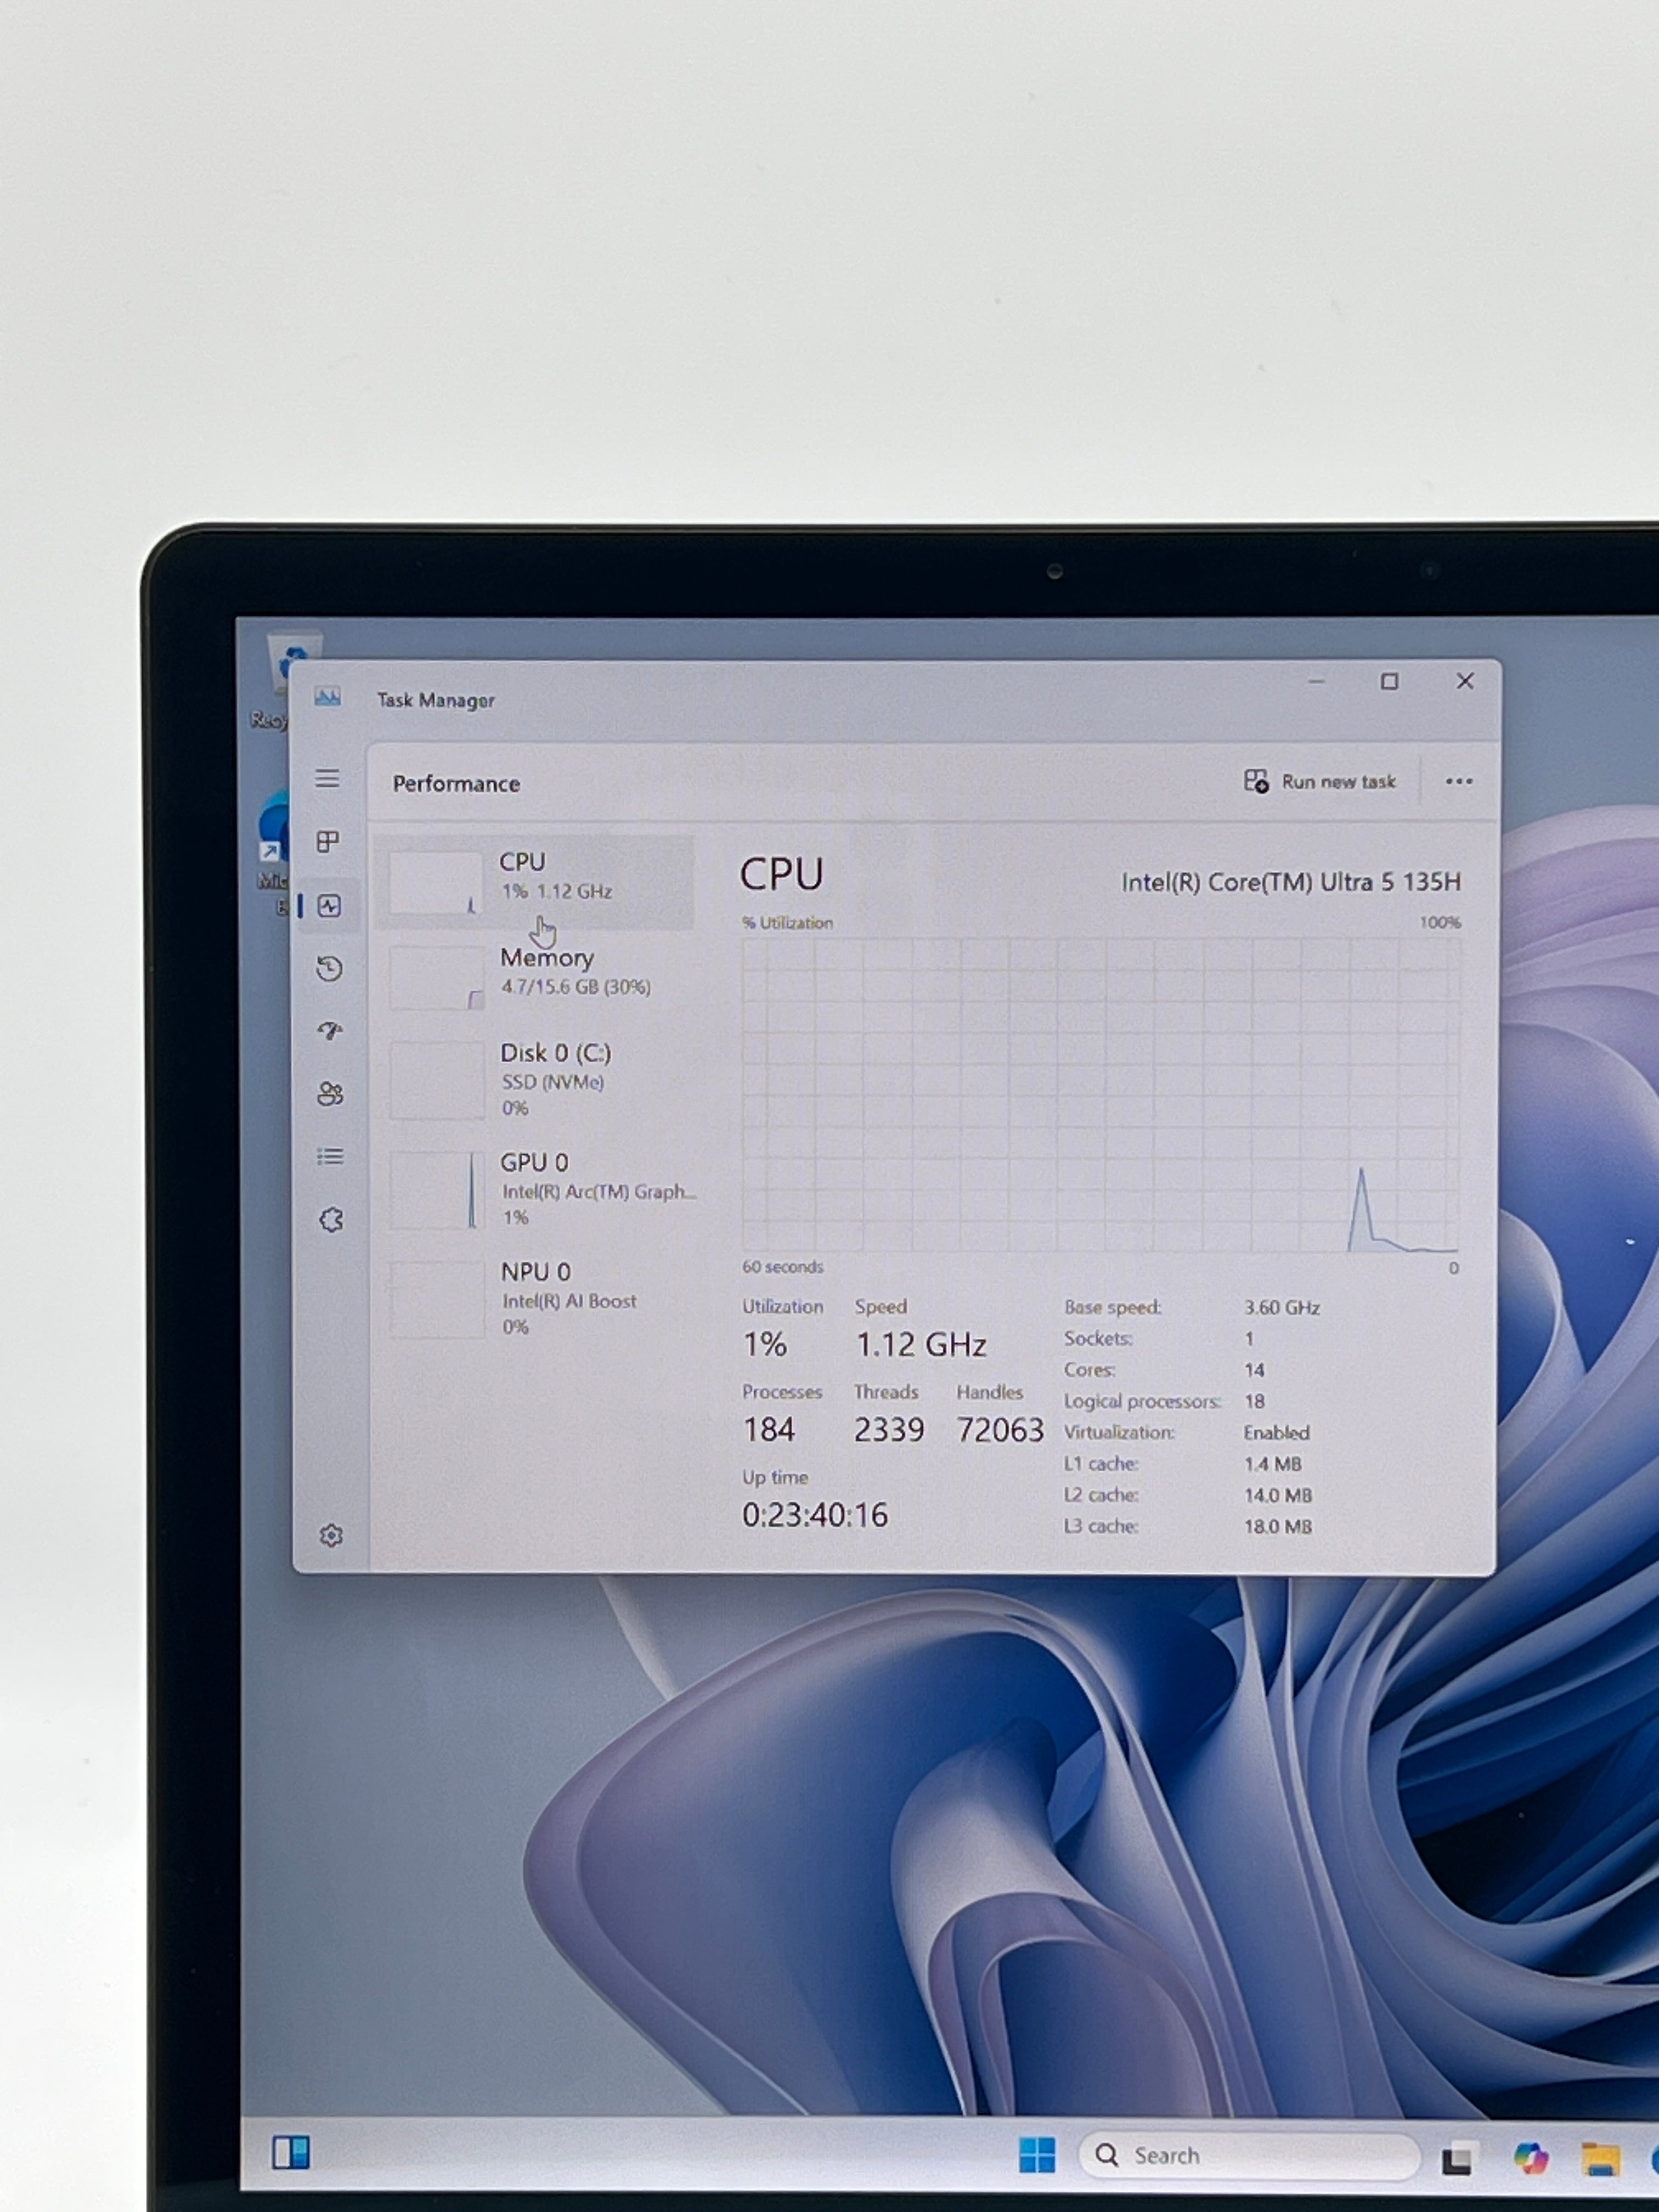Click the up time value 0:23:40:16
1659x2212 pixels.
(x=815, y=1515)
